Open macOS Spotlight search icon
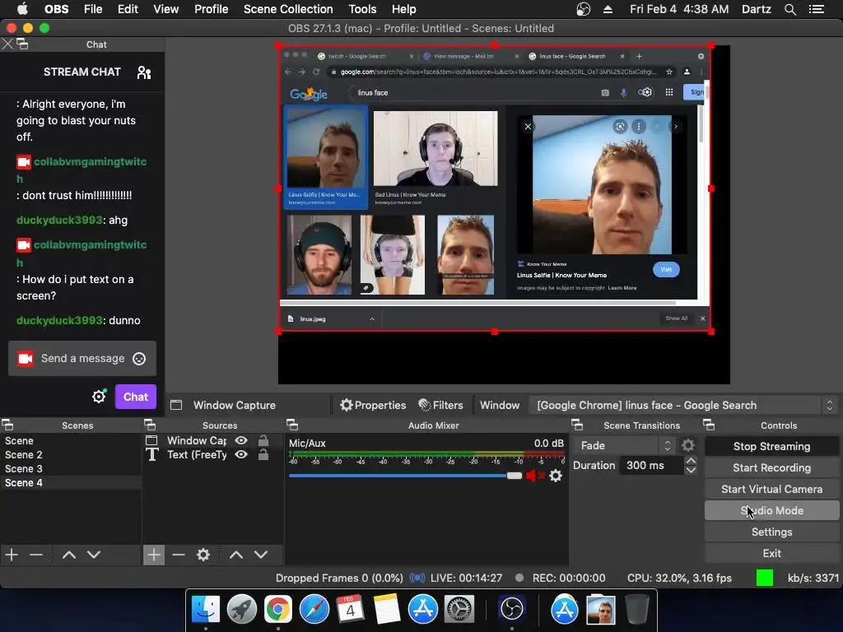The image size is (843, 632). click(789, 9)
